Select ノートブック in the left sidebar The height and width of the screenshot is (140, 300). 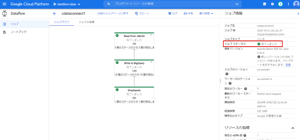[24, 32]
